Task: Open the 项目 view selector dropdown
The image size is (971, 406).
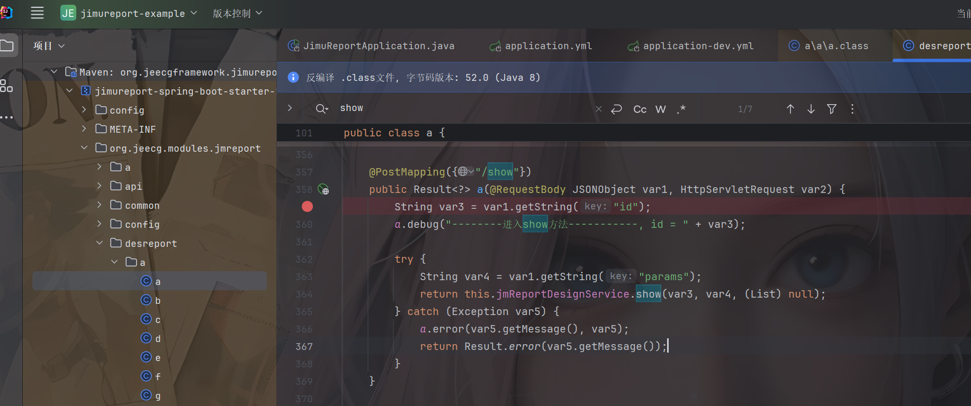Action: (49, 46)
